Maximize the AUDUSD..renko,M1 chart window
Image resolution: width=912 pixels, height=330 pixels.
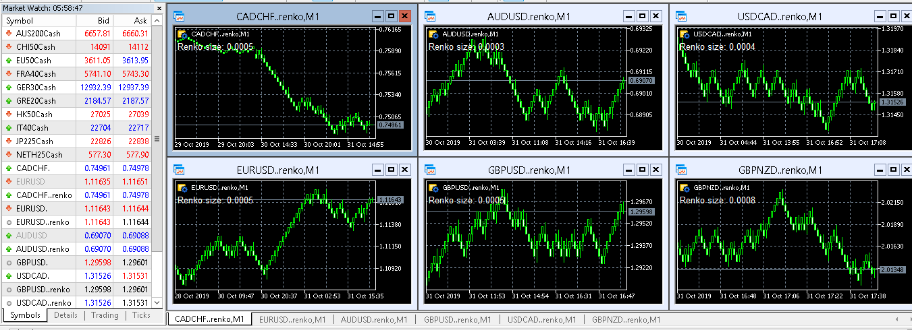(x=642, y=16)
